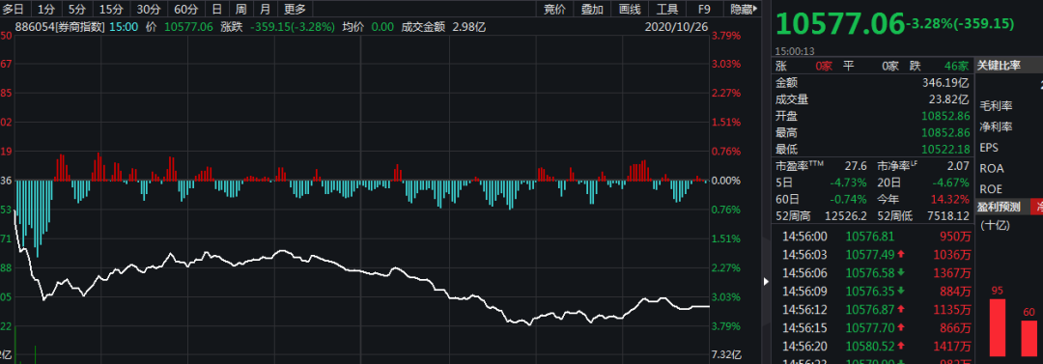This screenshot has height=364, width=1043.
Task: Click the up arrow icon in the 14:56:03 row
Action: (901, 254)
